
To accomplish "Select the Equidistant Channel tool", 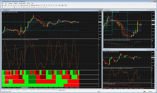I will pos(14,7).
